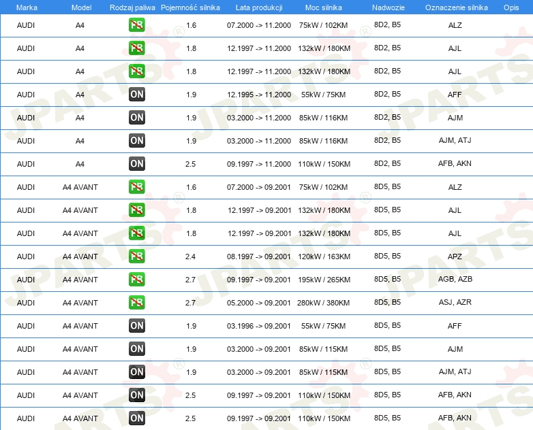Click the 08.1997 -> 09.2001 production years cell
This screenshot has height=430, width=533.
tap(259, 257)
